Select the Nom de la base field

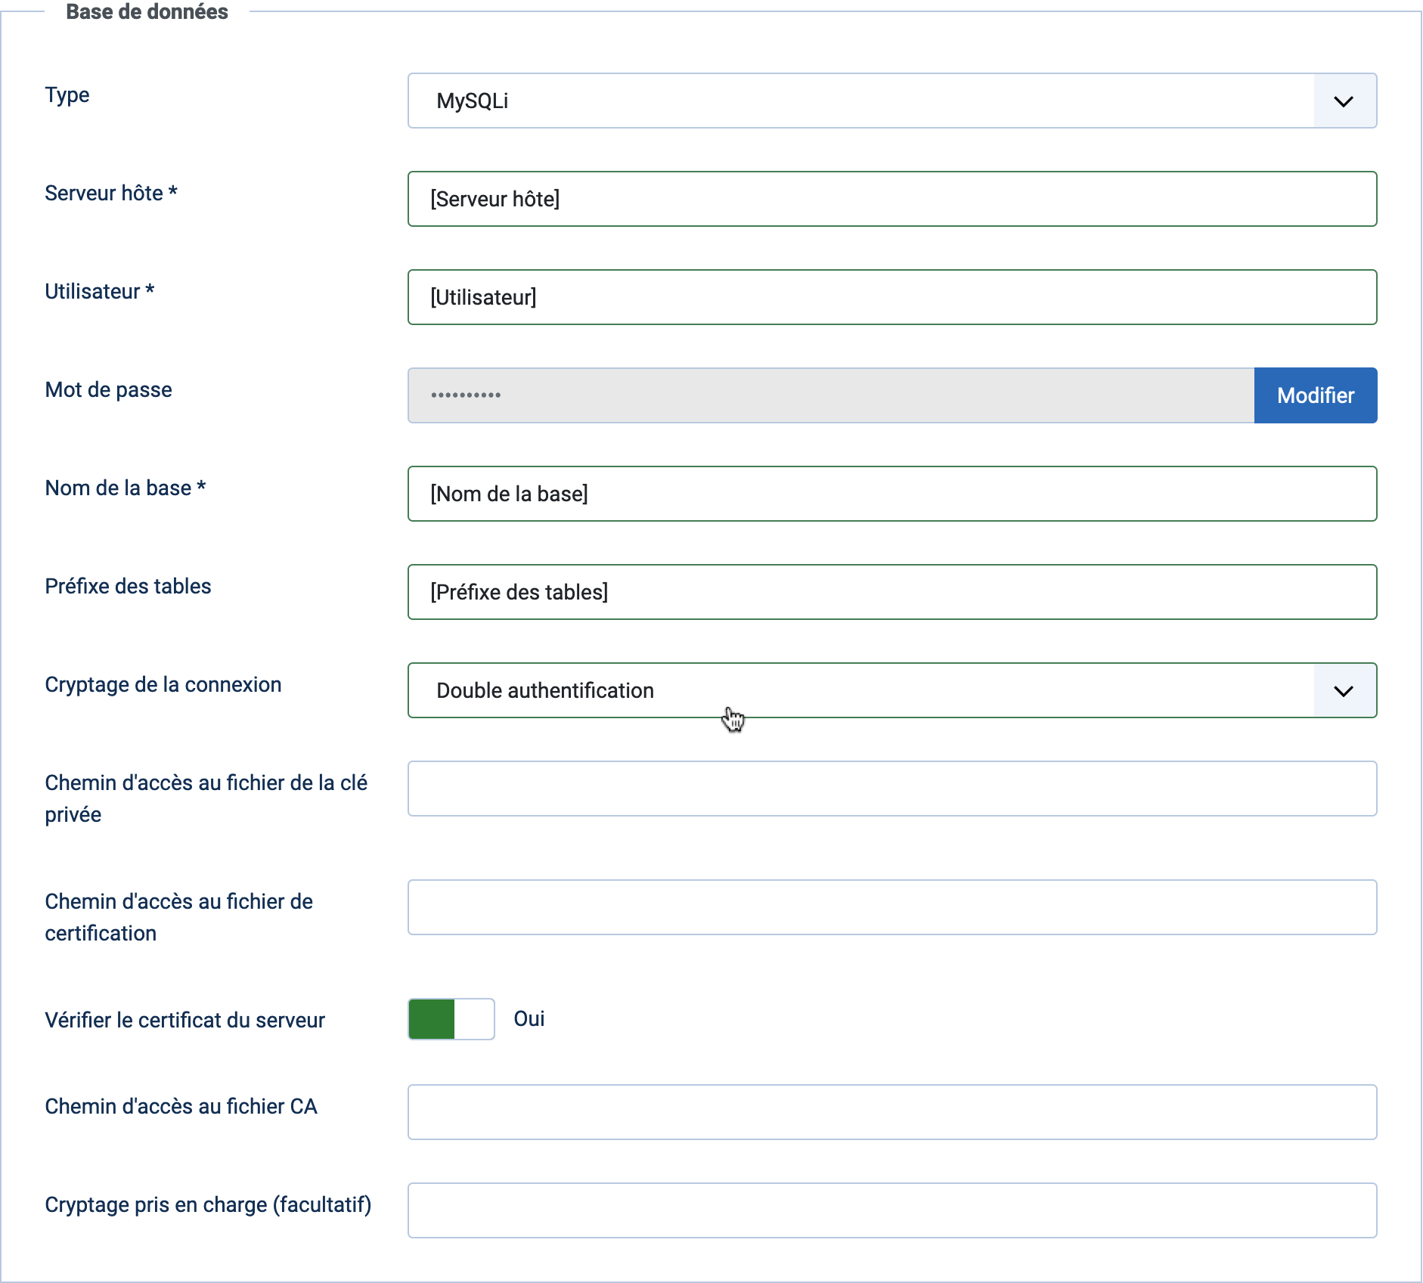(892, 494)
